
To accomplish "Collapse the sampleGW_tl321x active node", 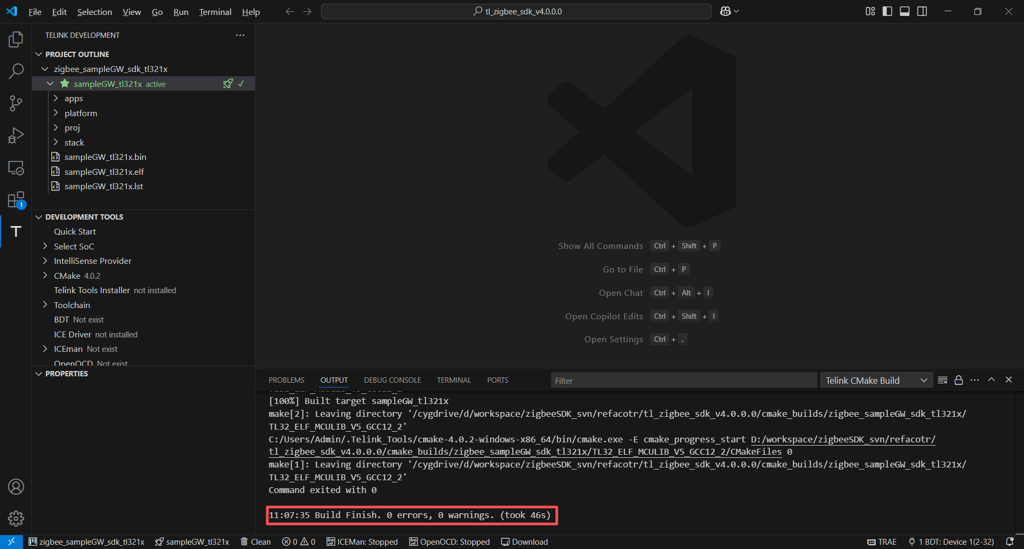I will tap(50, 84).
